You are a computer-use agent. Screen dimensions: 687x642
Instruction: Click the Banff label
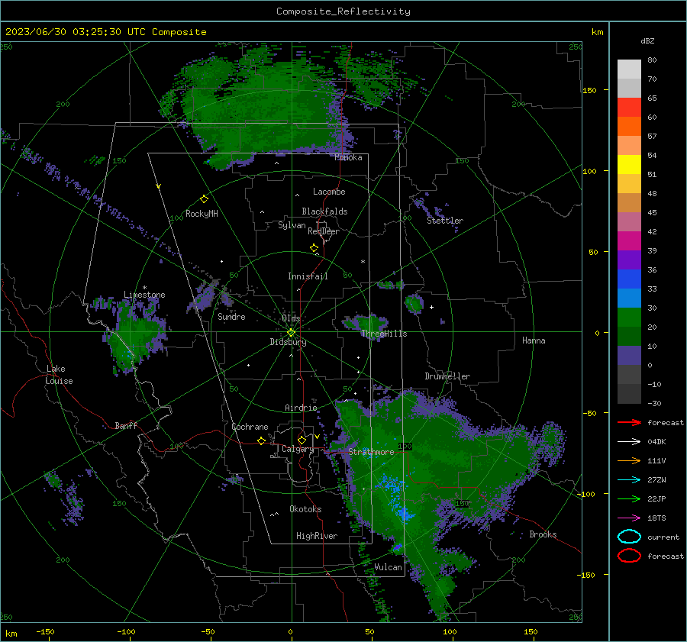click(126, 425)
